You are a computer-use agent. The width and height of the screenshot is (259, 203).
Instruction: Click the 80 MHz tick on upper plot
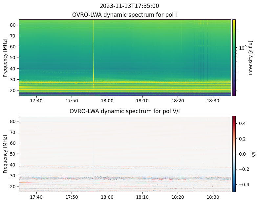(x=14, y=25)
